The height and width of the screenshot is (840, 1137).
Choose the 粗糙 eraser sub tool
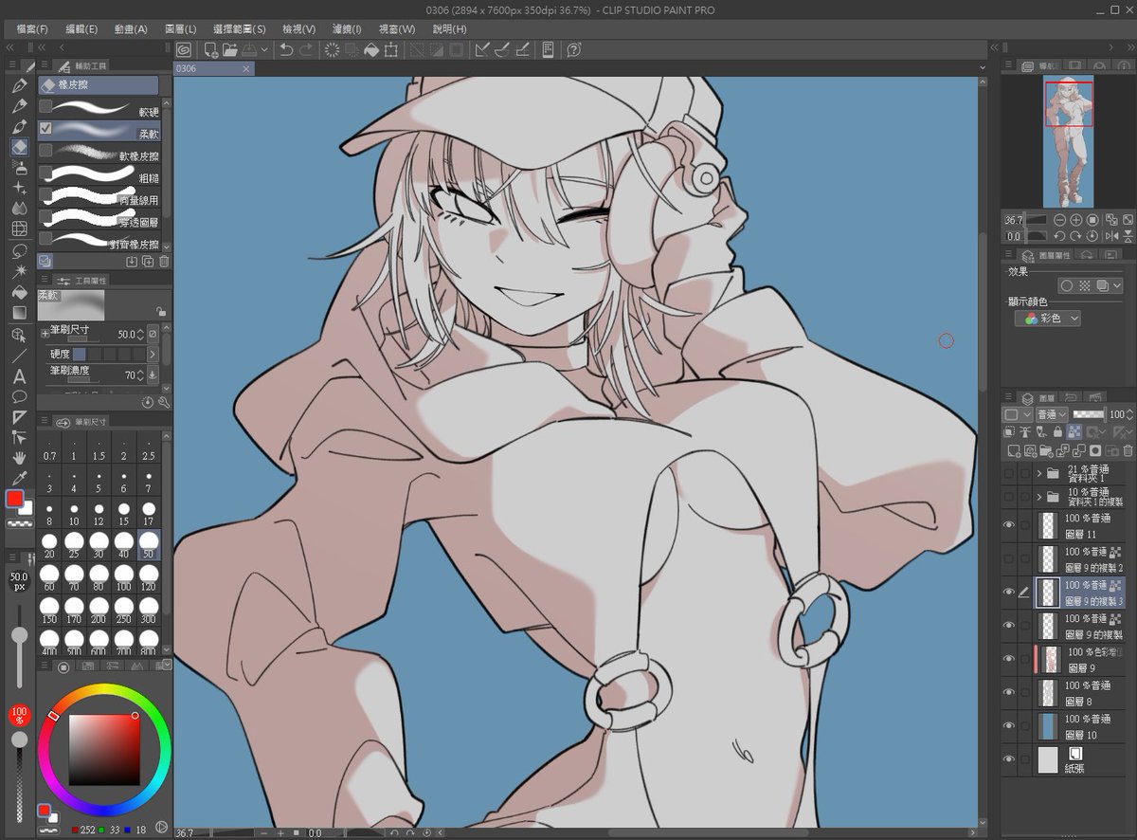(x=99, y=173)
